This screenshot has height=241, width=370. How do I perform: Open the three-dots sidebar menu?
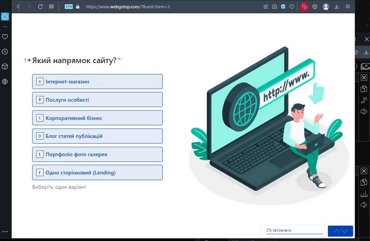coord(5,232)
